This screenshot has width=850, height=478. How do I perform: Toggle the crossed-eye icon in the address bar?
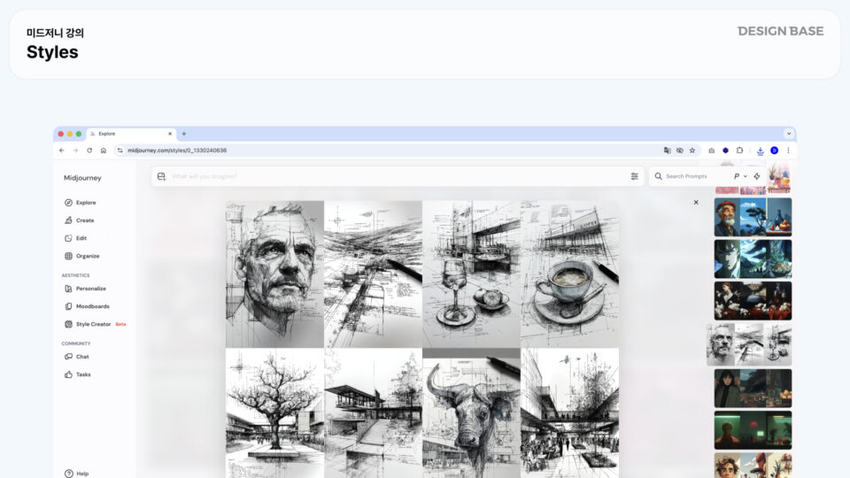coord(680,150)
